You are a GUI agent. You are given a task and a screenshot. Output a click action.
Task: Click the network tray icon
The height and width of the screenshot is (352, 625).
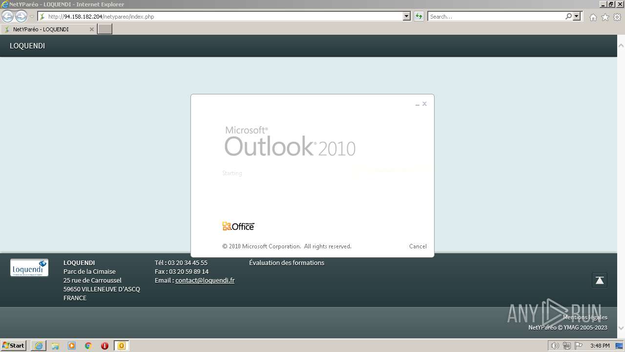[567, 346]
